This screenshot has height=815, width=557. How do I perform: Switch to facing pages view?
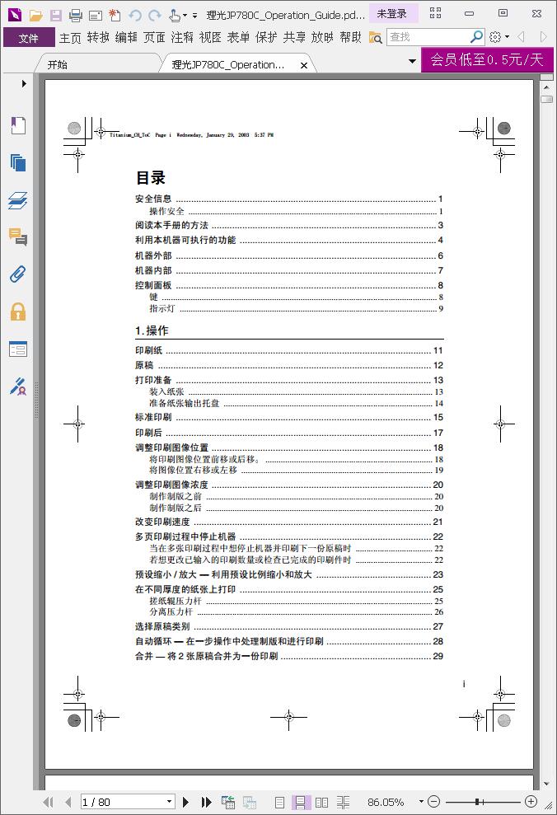321,803
